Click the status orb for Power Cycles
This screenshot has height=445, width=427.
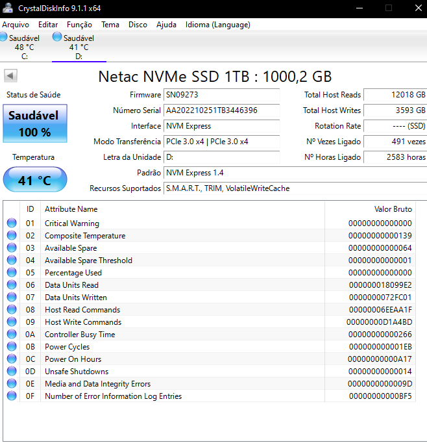[12, 346]
